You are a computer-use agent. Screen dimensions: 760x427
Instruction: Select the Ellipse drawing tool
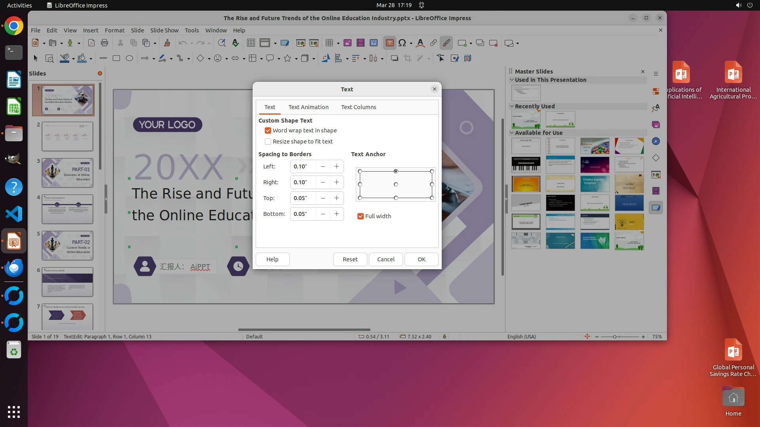point(129,59)
